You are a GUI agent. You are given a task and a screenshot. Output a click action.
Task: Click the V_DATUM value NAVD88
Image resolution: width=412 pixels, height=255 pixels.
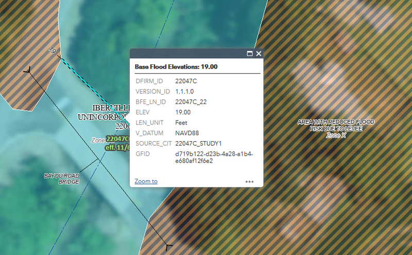[187, 133]
